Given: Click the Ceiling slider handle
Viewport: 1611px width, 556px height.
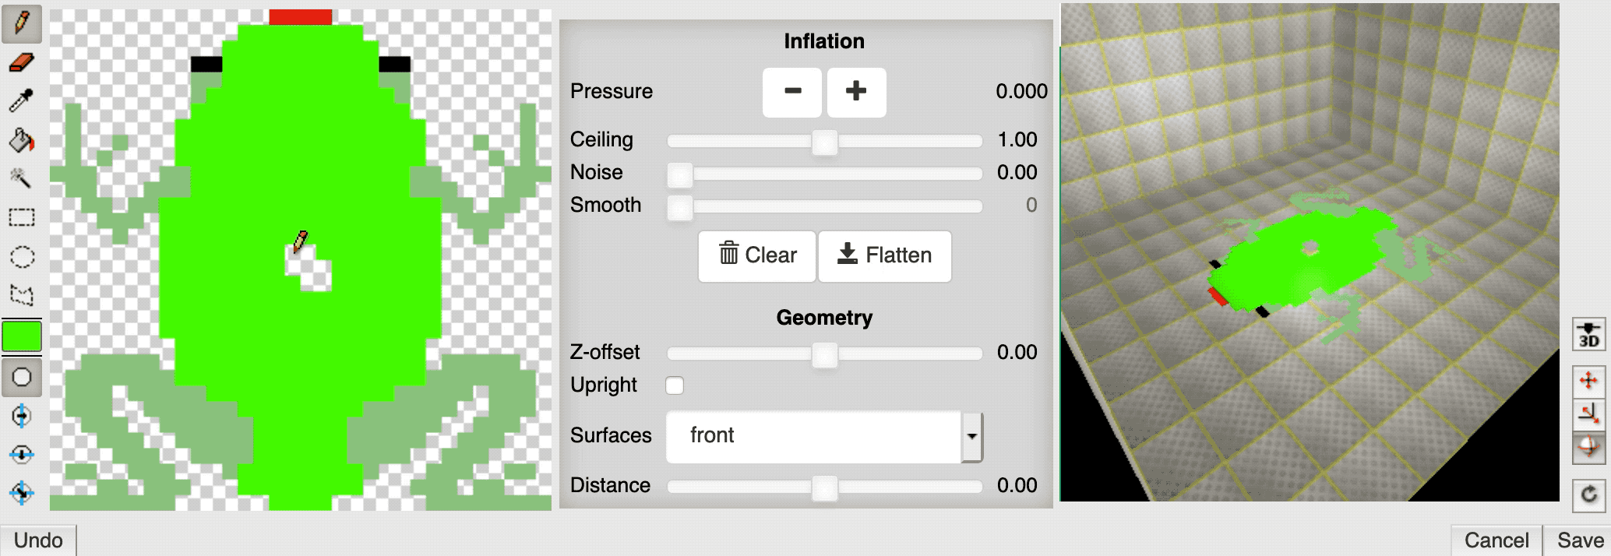Looking at the screenshot, I should tap(824, 142).
